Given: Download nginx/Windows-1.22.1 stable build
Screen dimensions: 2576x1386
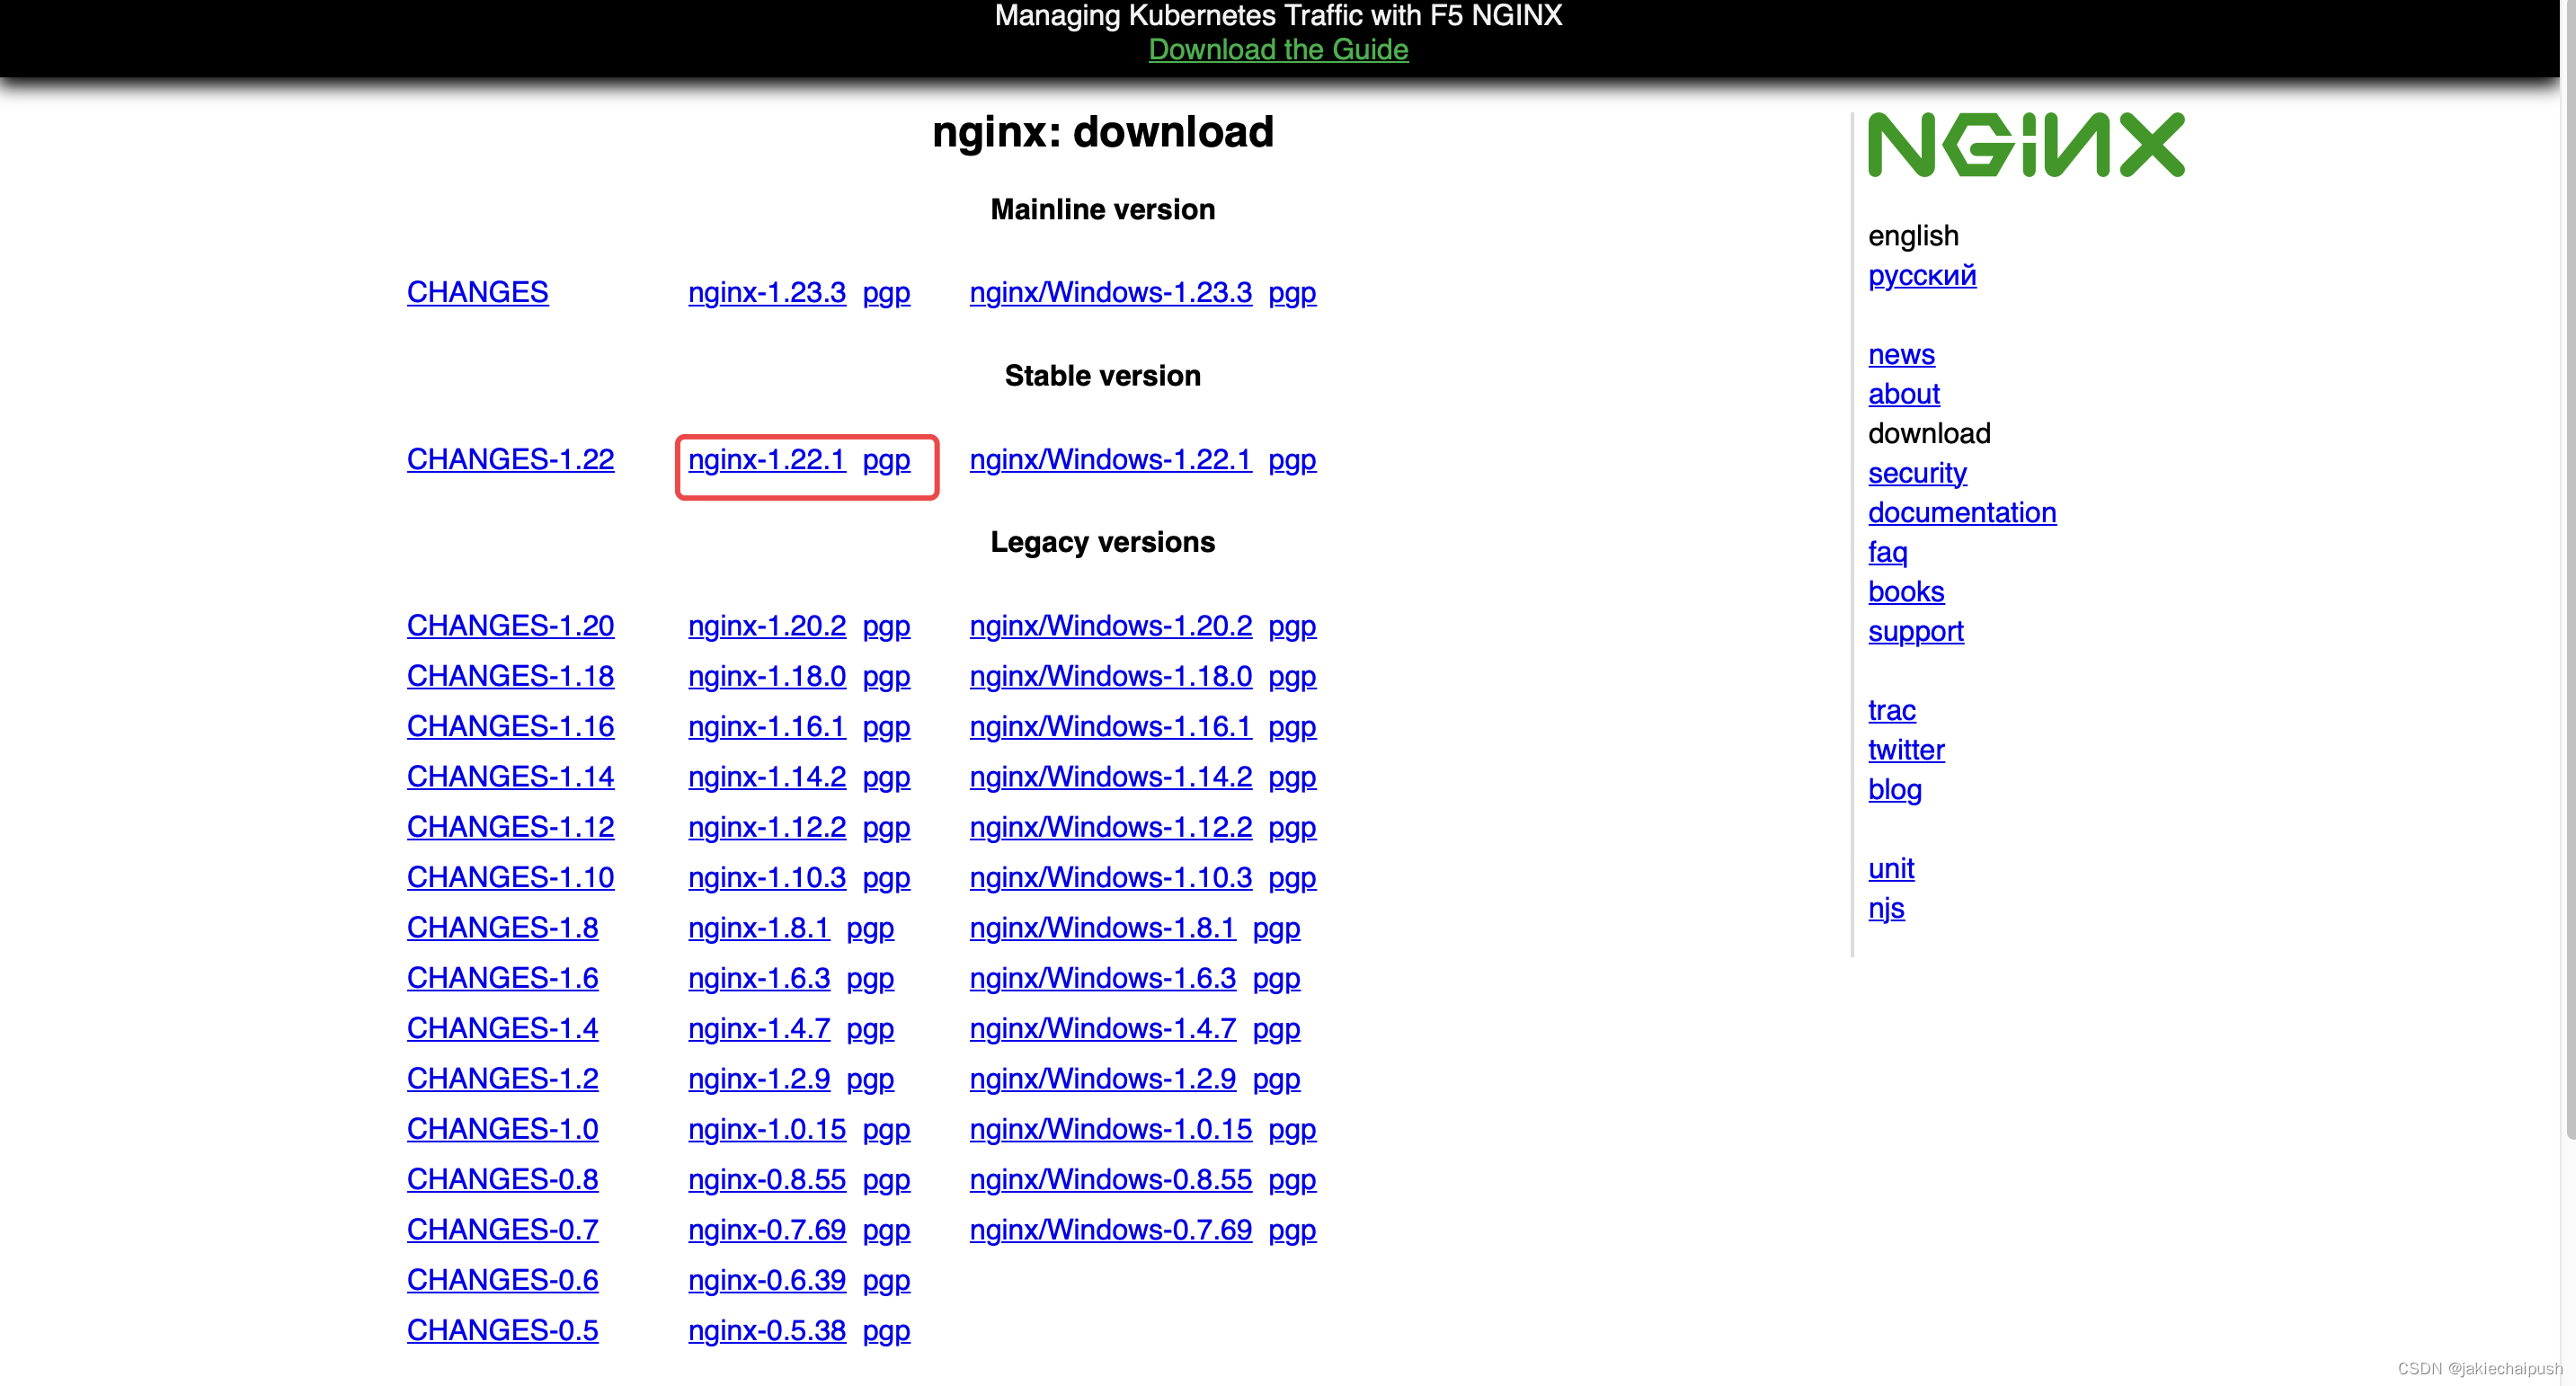Looking at the screenshot, I should coord(1110,459).
